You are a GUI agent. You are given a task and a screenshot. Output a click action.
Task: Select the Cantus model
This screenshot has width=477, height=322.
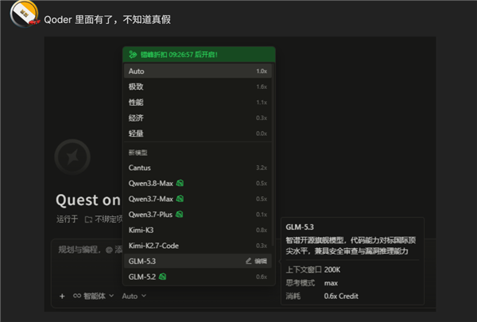198,168
